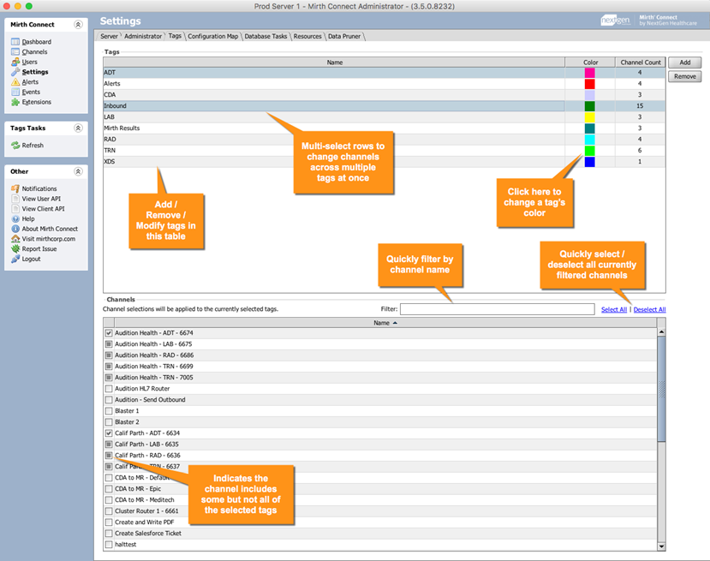710x561 pixels.
Task: Enable the Blaster 1 channel checkbox
Action: pos(109,410)
